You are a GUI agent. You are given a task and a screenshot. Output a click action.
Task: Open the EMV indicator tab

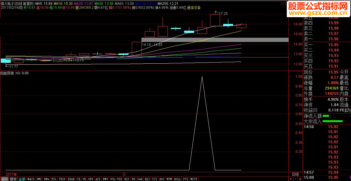tap(105, 179)
